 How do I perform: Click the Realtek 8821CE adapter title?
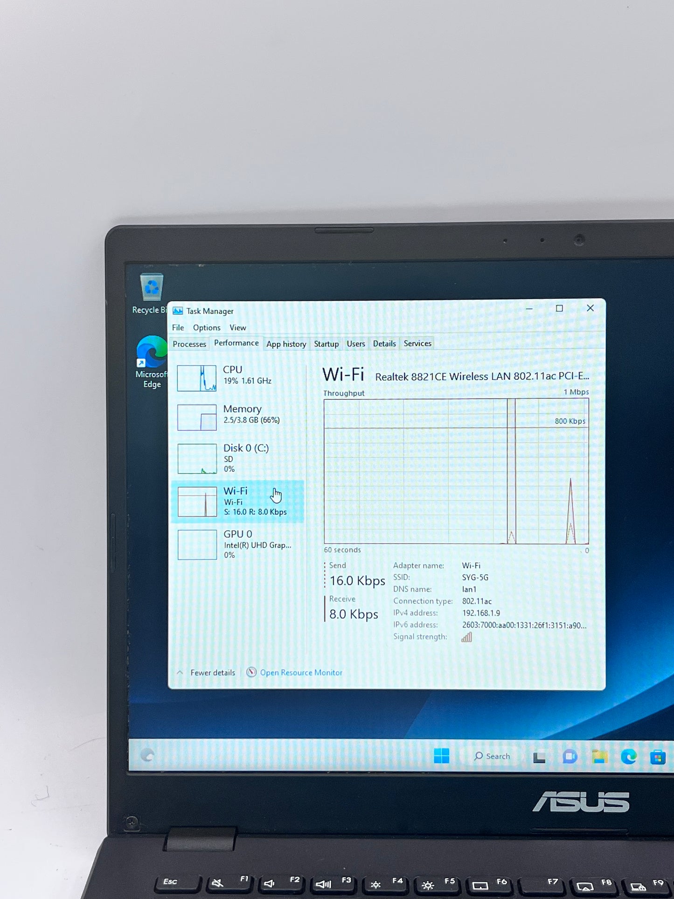pos(482,376)
